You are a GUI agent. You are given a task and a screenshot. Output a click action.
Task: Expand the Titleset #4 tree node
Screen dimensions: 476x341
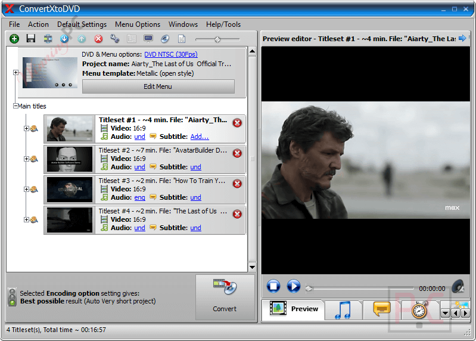(x=26, y=219)
